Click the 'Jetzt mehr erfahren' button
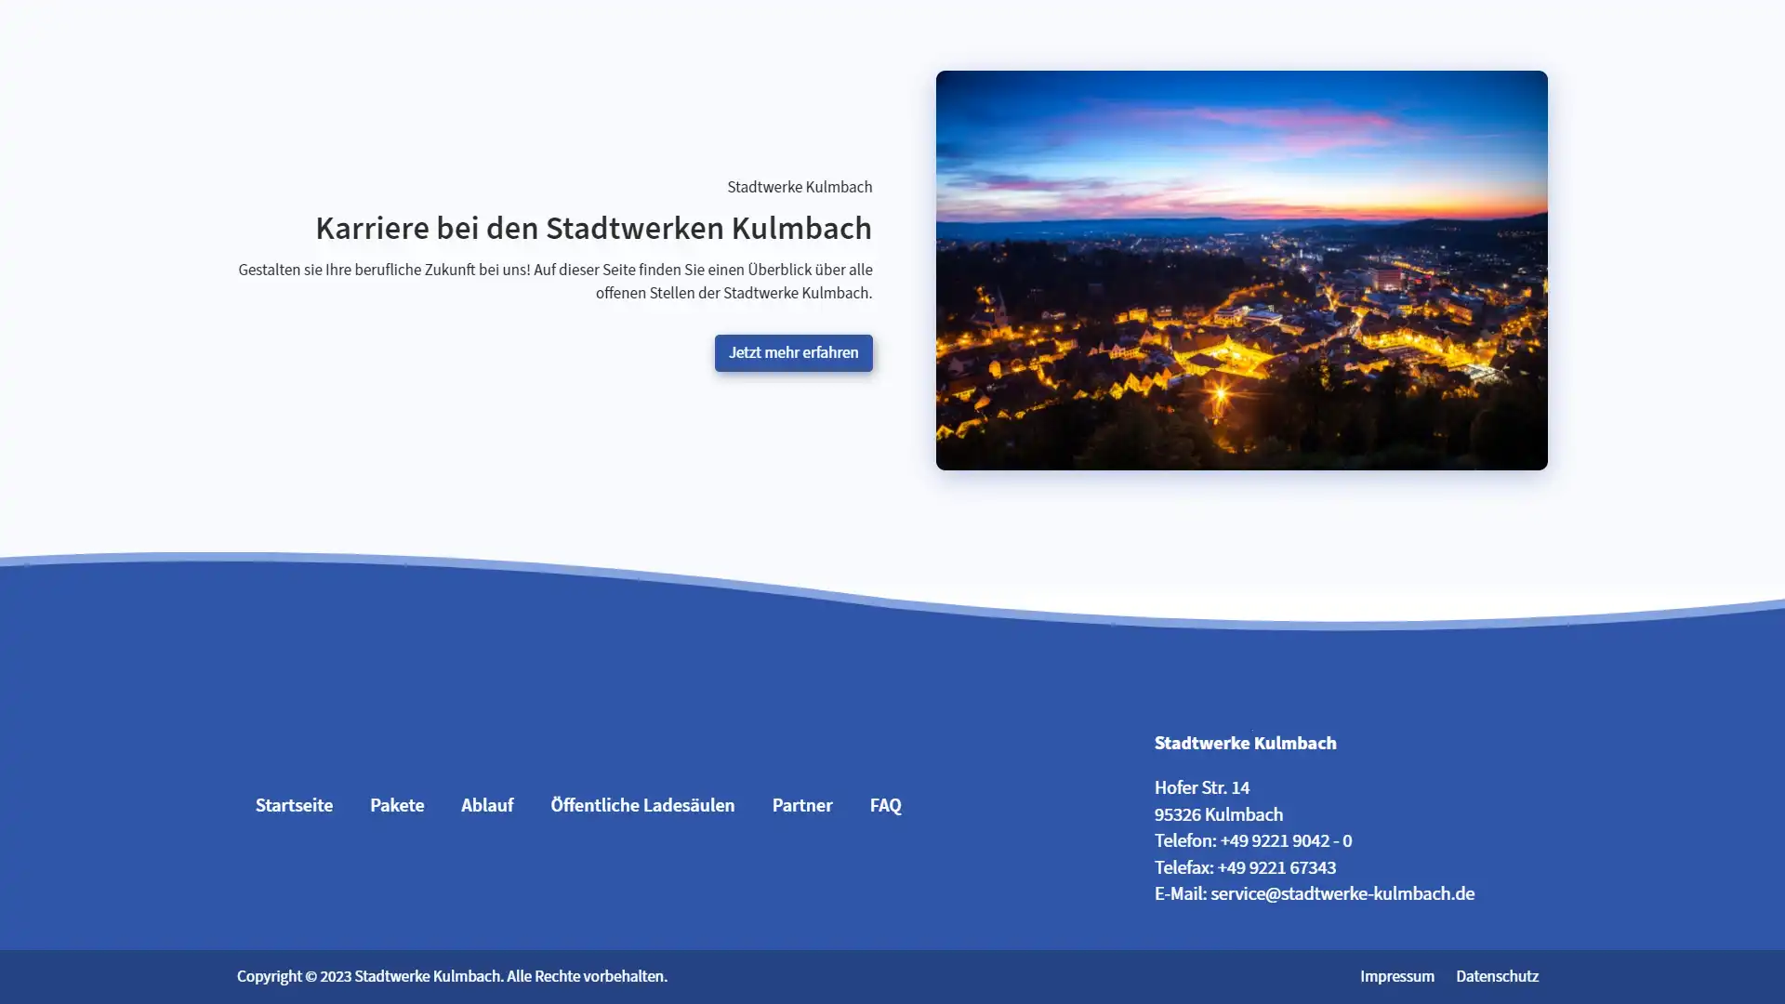Screen dimensions: 1785x1004 tap(793, 353)
